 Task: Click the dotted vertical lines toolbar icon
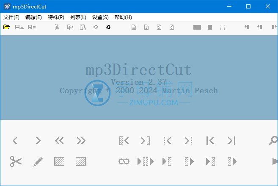[223, 28]
